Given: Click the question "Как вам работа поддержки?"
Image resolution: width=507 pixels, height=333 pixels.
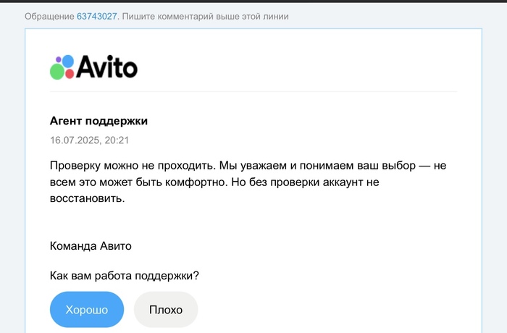Looking at the screenshot, I should pyautogui.click(x=125, y=275).
